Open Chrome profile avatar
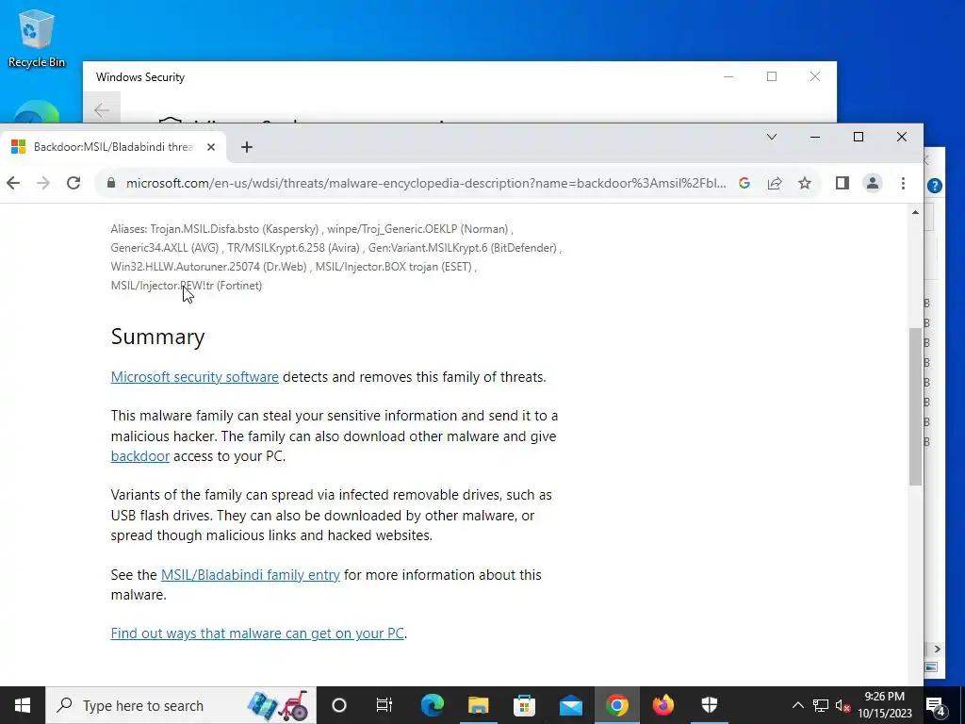Viewport: 965px width, 724px height. [x=873, y=183]
